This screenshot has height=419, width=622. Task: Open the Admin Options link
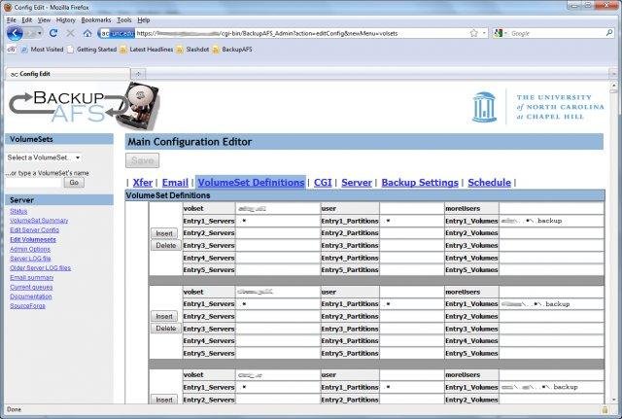pyautogui.click(x=30, y=249)
